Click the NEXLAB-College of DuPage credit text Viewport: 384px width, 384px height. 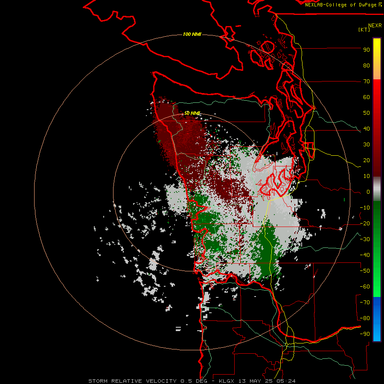coord(340,5)
